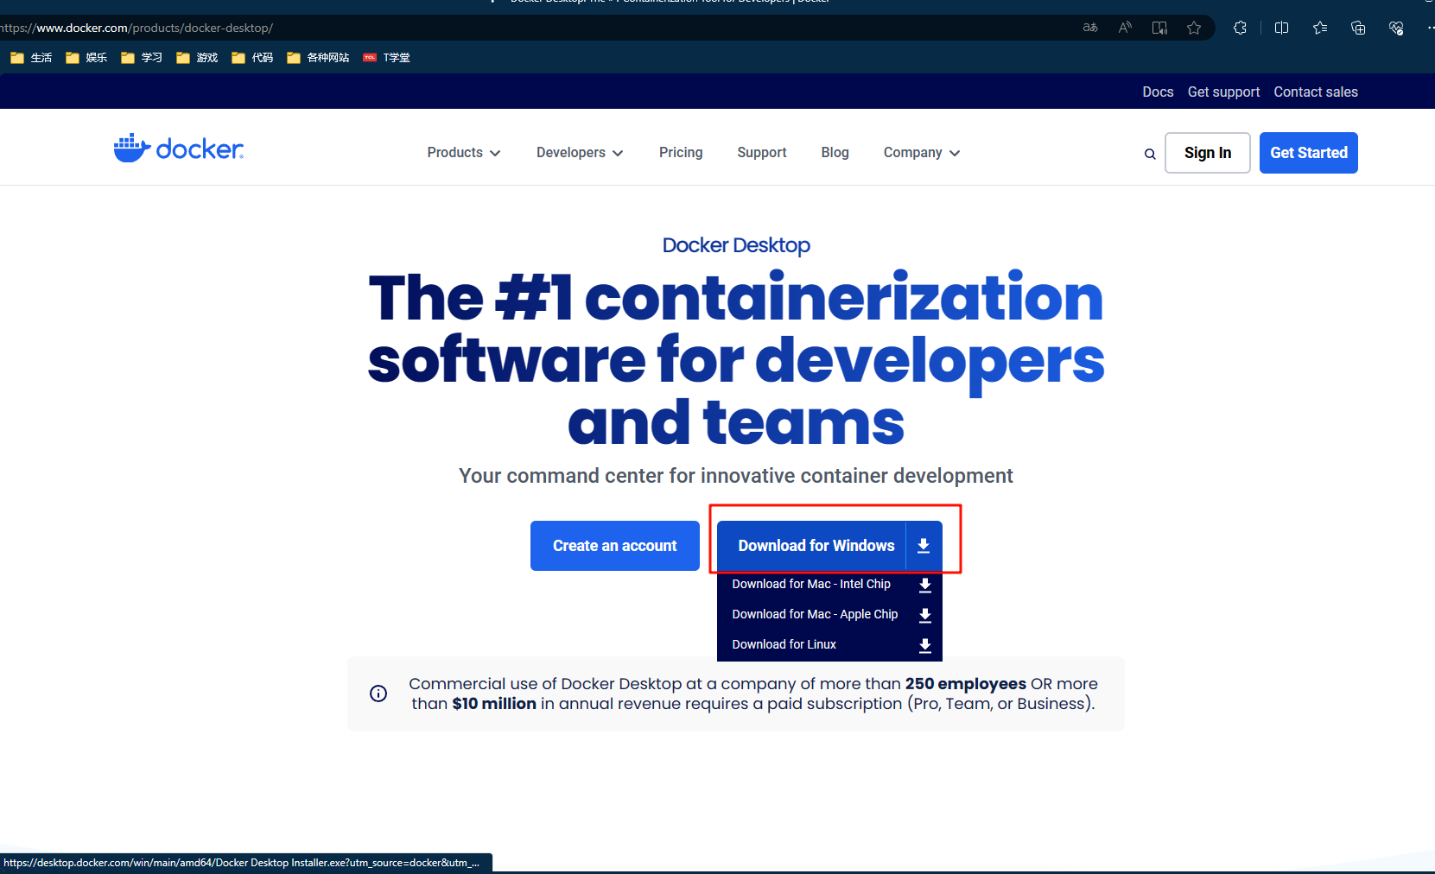Open the Blog page
This screenshot has height=874, width=1435.
pos(835,153)
